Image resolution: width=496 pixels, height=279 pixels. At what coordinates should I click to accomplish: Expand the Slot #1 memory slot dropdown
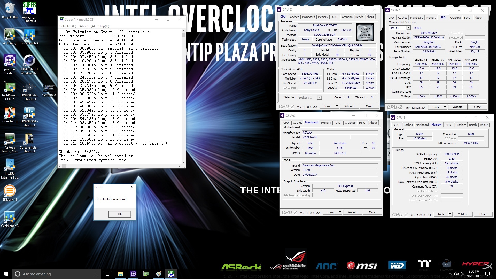click(x=408, y=28)
